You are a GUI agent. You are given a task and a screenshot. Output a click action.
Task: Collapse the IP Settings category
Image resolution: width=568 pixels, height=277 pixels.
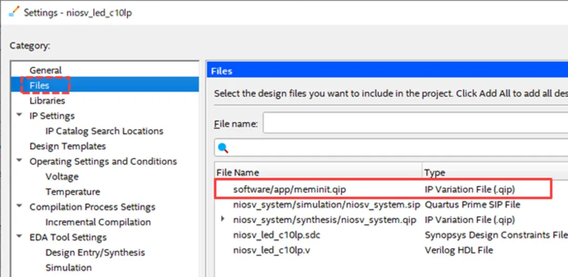coord(19,115)
